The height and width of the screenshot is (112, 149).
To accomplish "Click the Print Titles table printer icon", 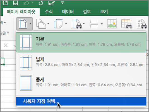I will tap(127, 24).
